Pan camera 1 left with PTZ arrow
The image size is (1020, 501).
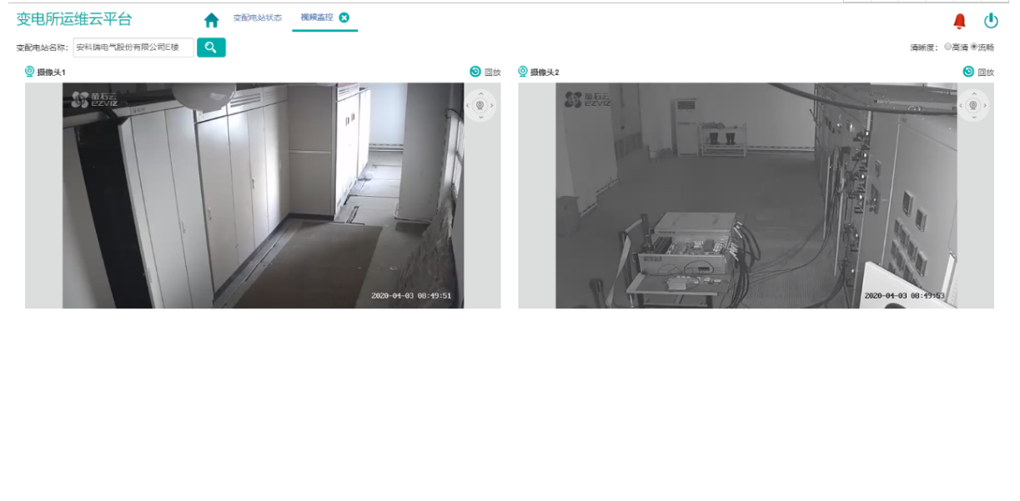(468, 105)
